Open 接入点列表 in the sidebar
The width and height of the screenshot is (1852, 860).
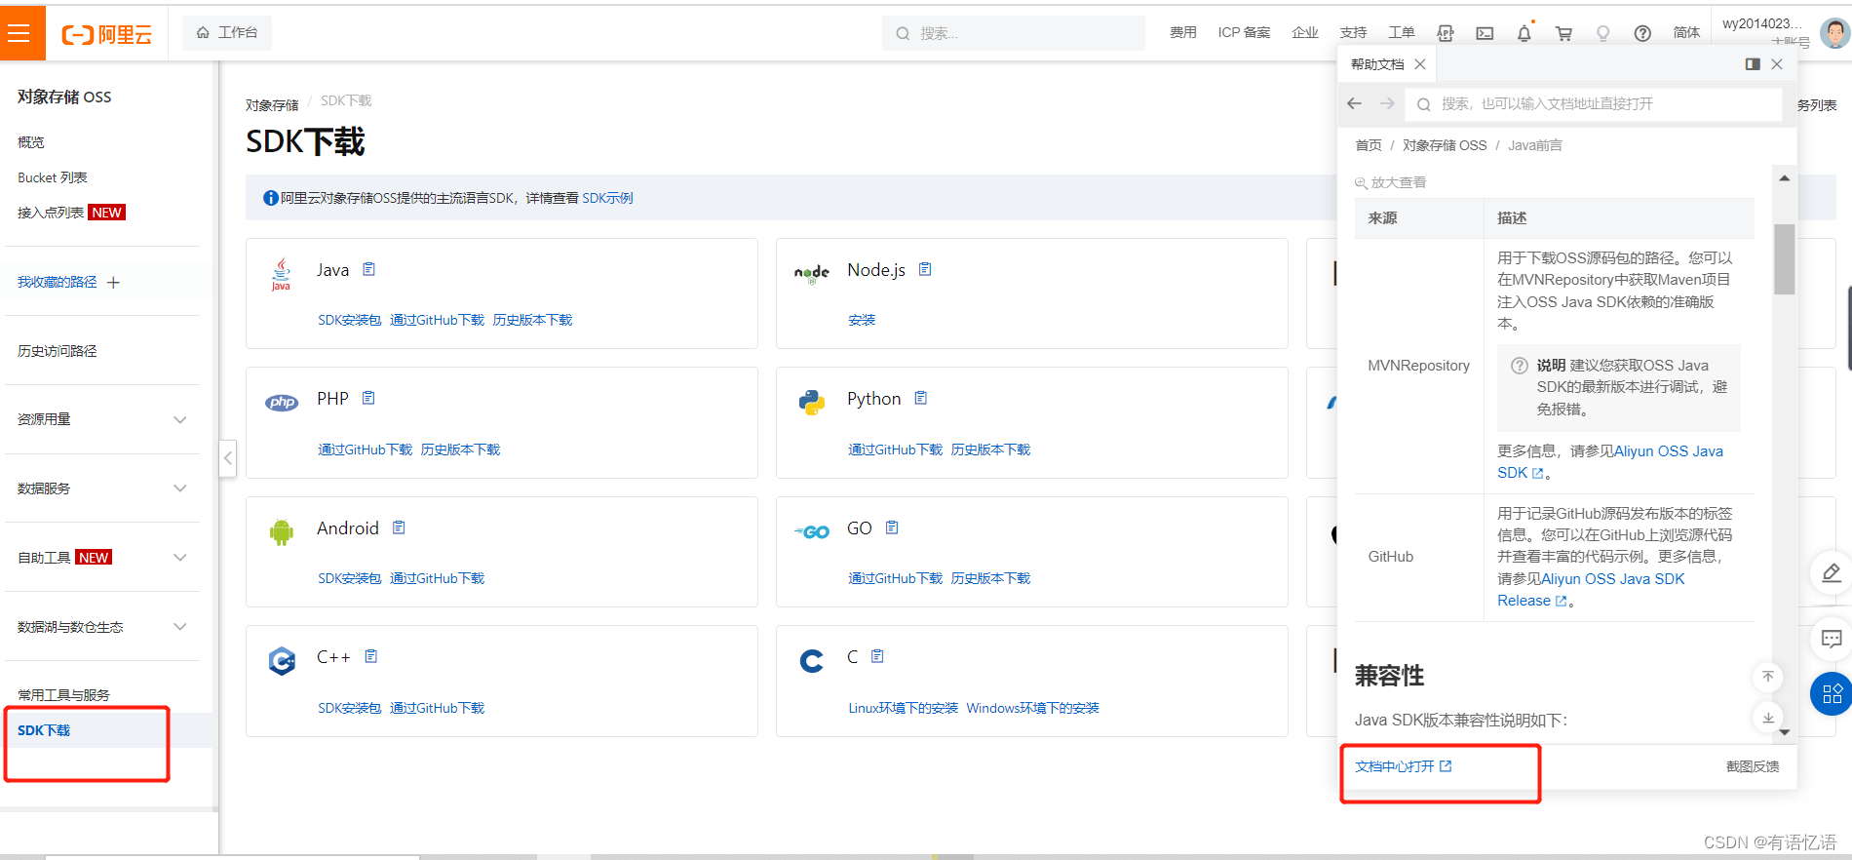pos(51,213)
